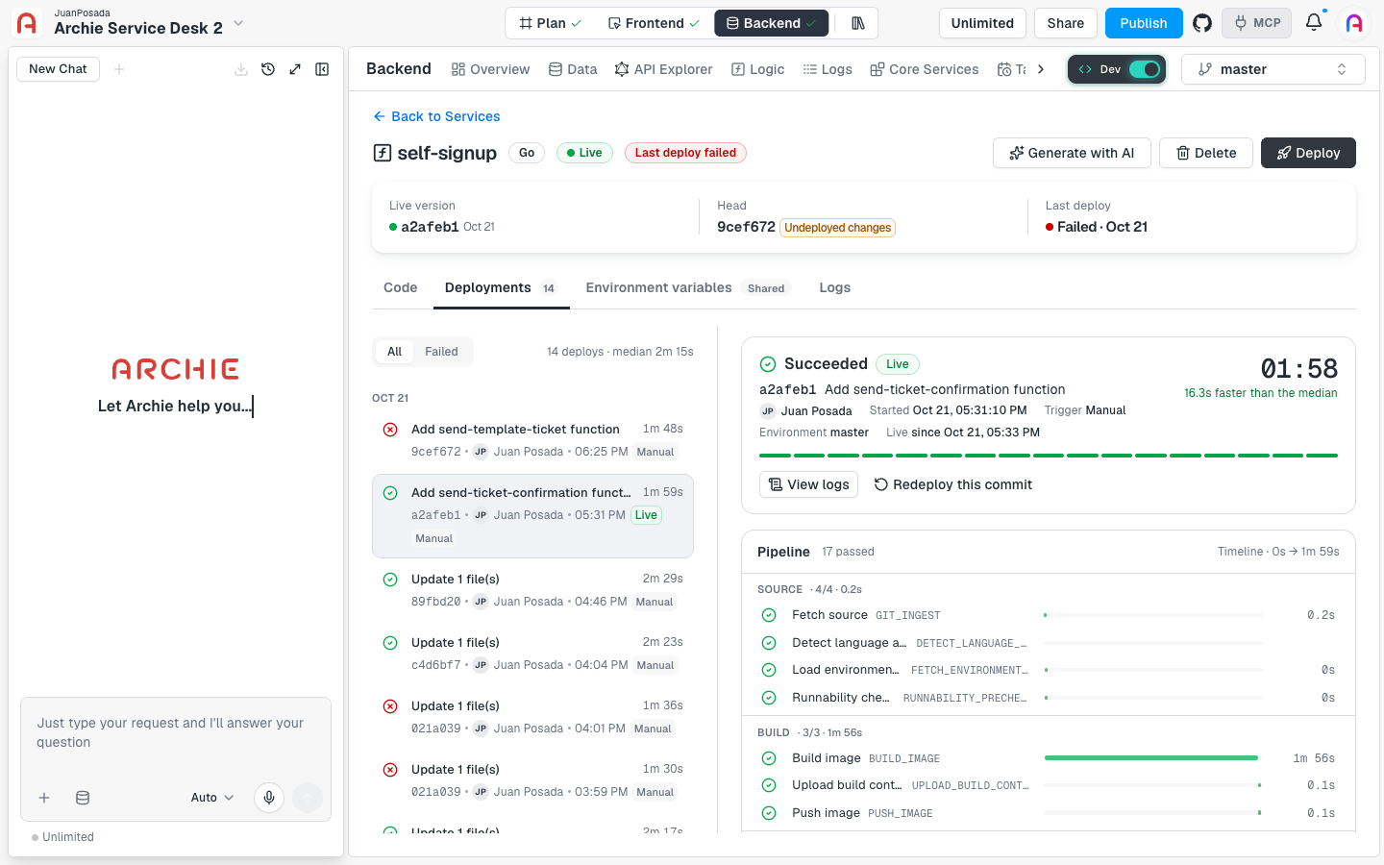Expand the Archie Service Desk 2 project dropdown
1384x865 pixels.
[x=238, y=23]
